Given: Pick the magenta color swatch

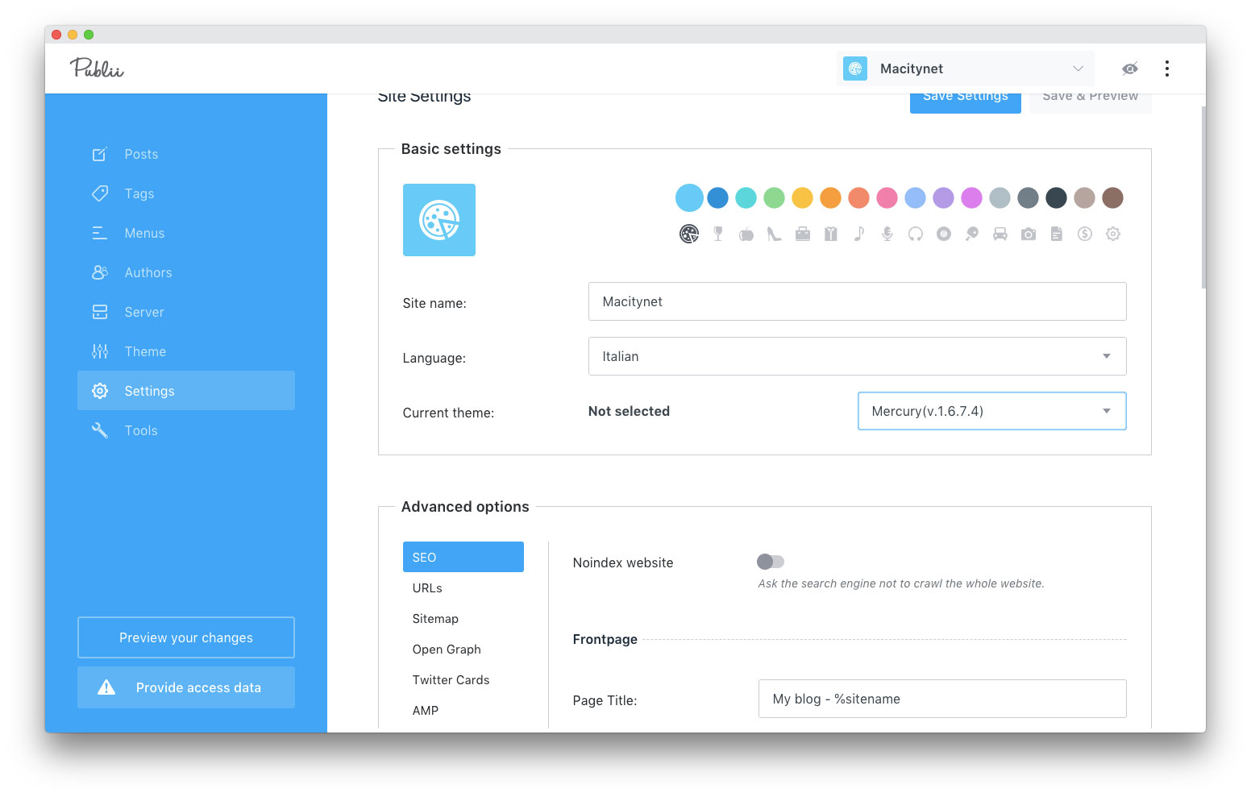Looking at the screenshot, I should pos(972,197).
